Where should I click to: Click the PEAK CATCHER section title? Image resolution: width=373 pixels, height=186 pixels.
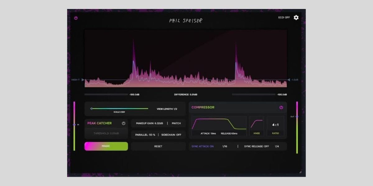click(99, 123)
